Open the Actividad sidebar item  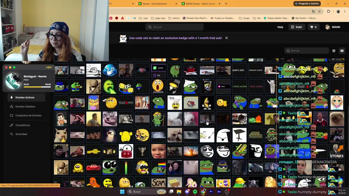26,134
